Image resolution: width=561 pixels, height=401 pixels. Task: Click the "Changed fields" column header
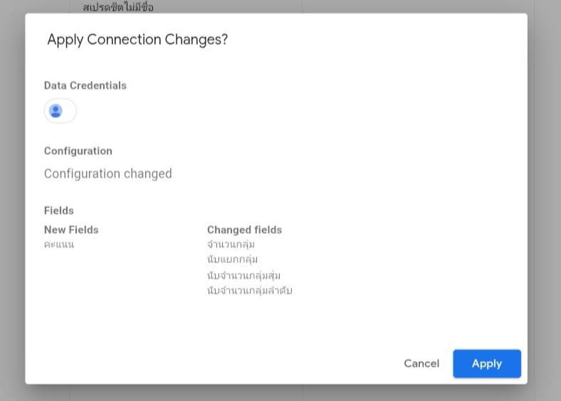244,230
